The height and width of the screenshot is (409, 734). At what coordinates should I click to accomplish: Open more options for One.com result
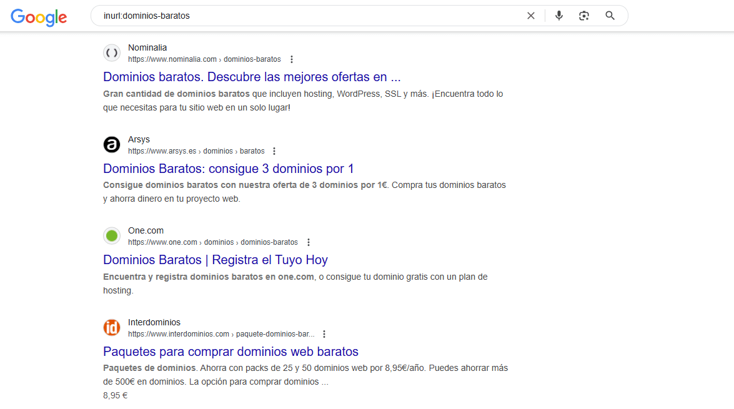click(309, 242)
